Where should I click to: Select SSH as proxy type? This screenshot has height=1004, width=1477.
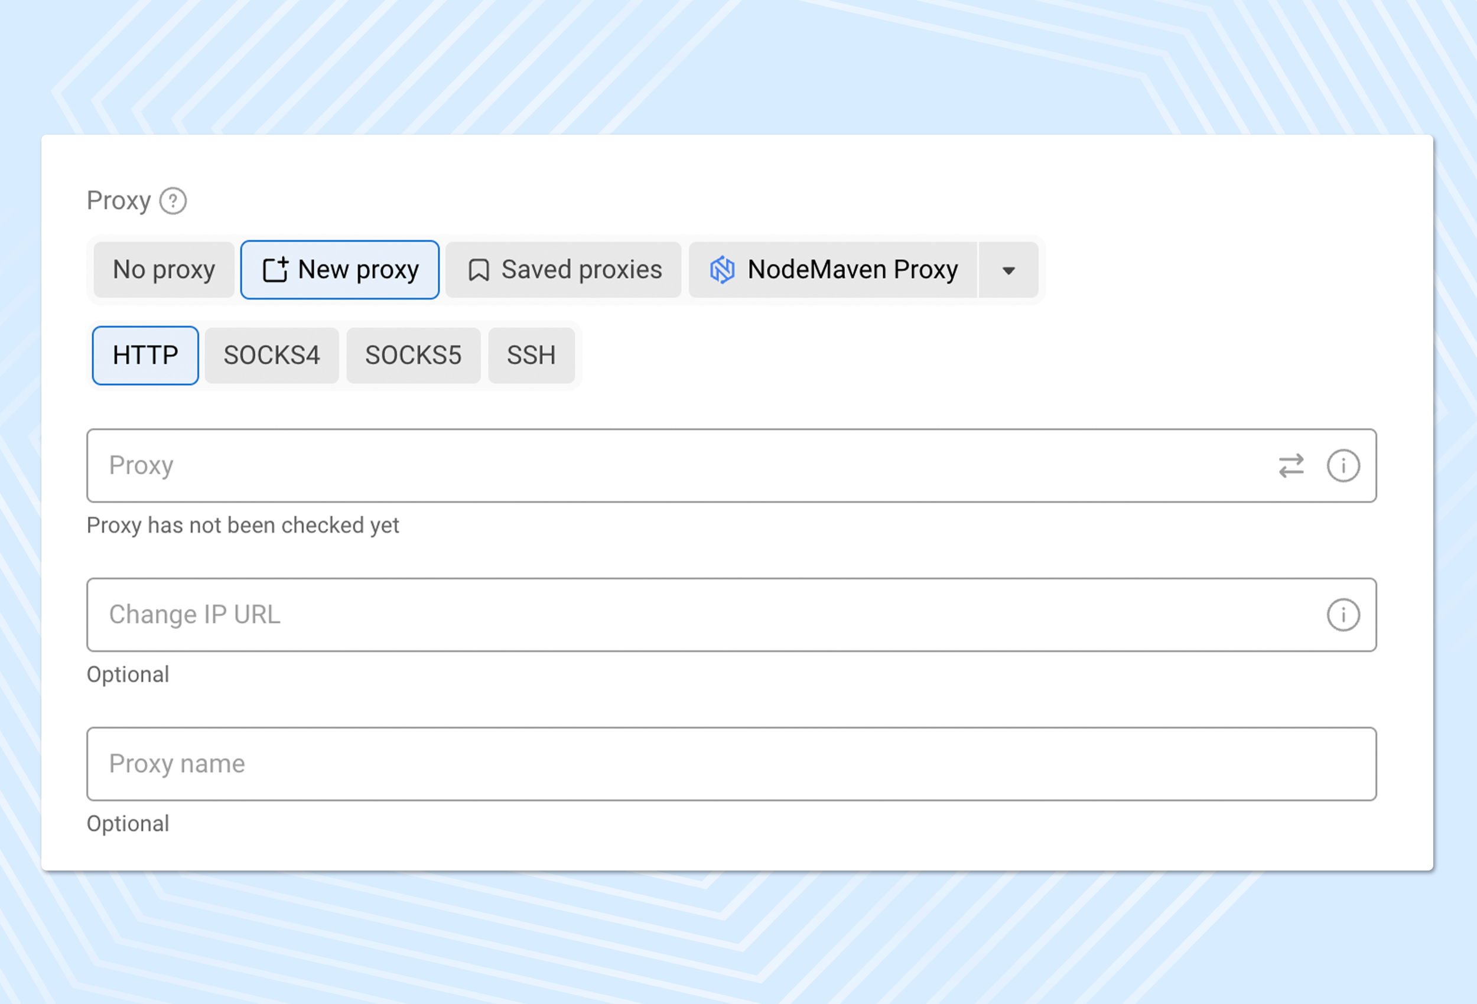tap(531, 355)
